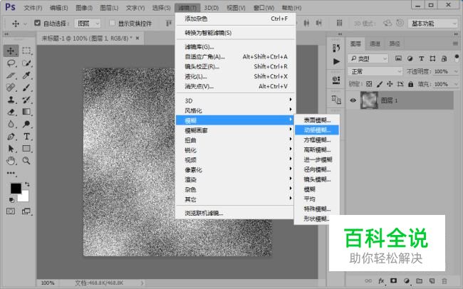Toggle lock transparent pixels icon
463x289 pixels.
[369, 84]
